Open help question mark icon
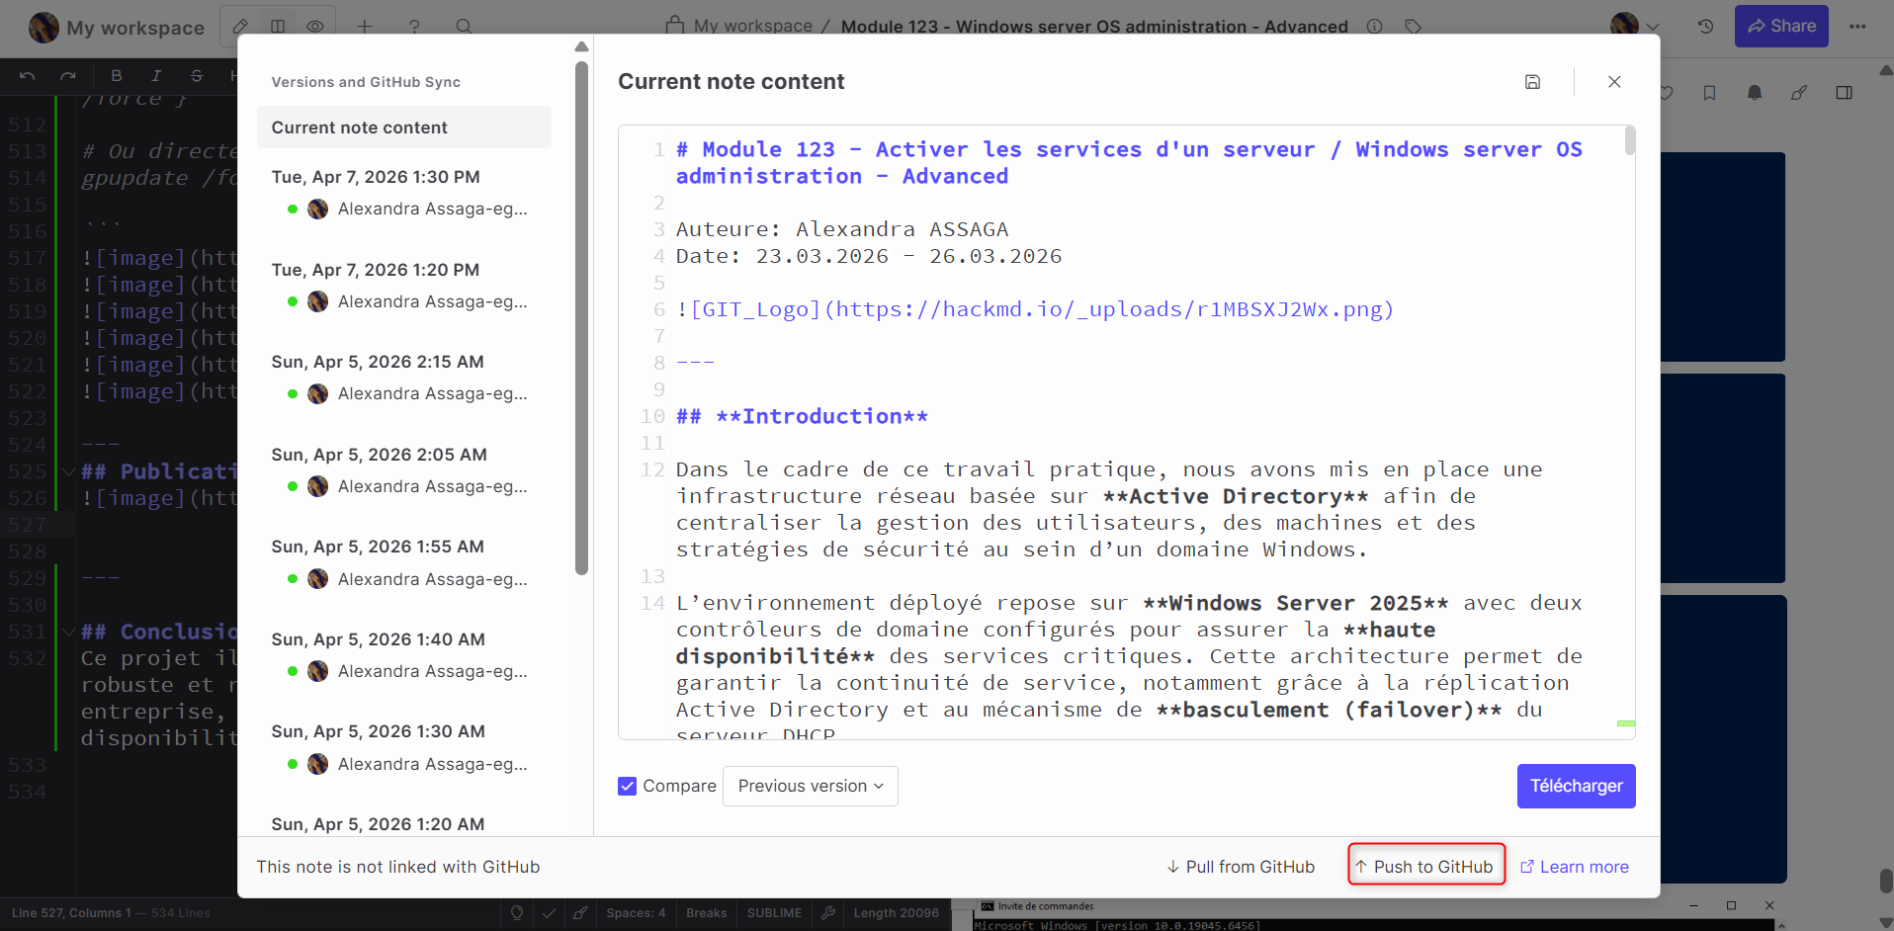 pos(414,27)
